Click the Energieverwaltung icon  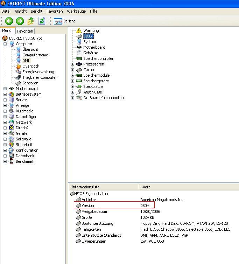pyautogui.click(x=18, y=72)
